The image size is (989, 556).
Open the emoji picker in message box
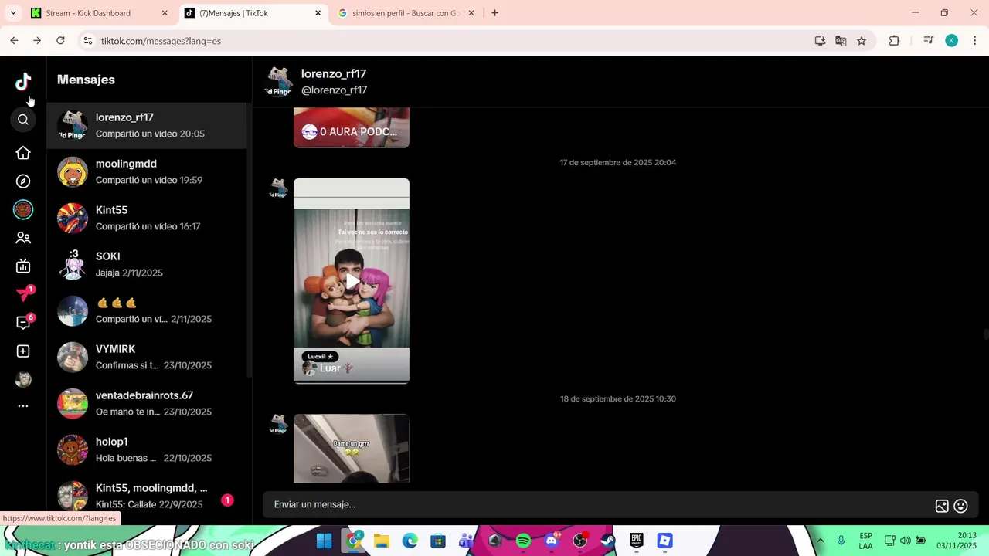click(x=961, y=506)
